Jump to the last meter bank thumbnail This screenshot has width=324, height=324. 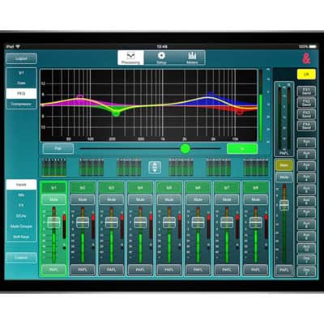(x=256, y=167)
